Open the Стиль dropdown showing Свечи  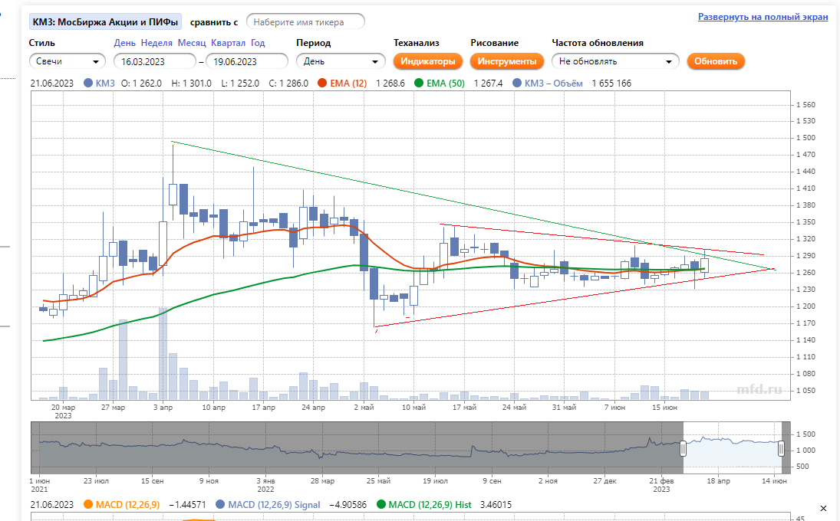coord(68,61)
